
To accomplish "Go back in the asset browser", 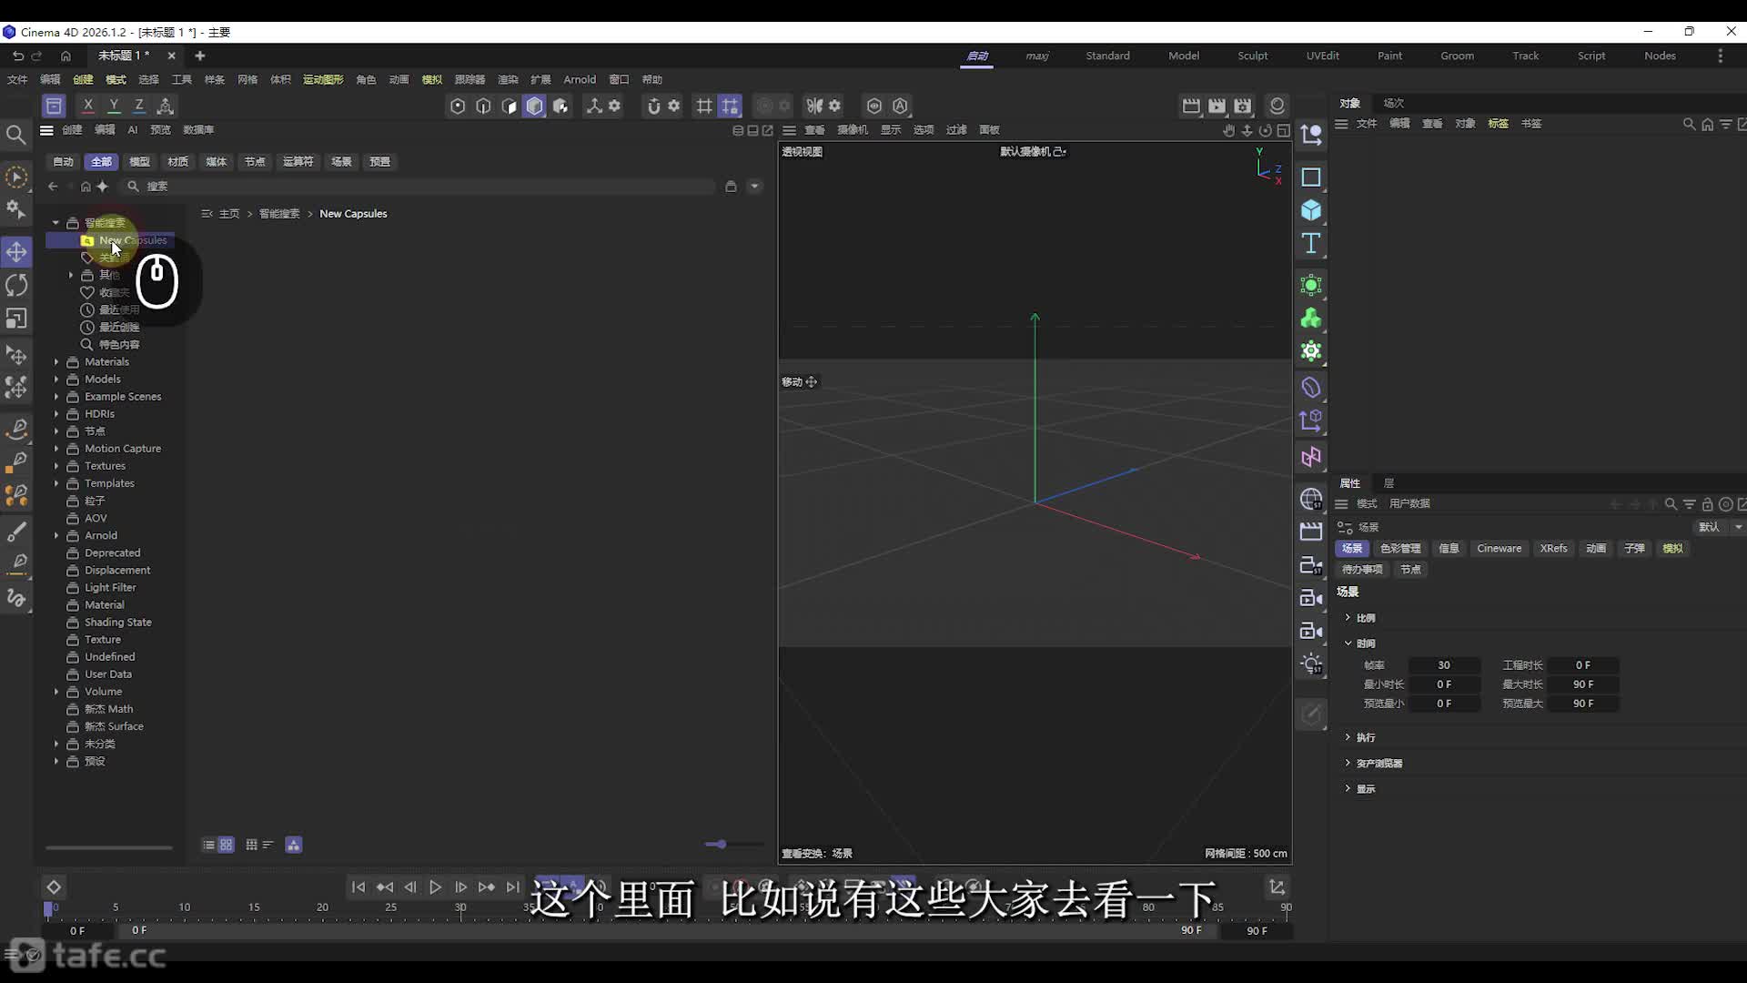I will click(53, 187).
